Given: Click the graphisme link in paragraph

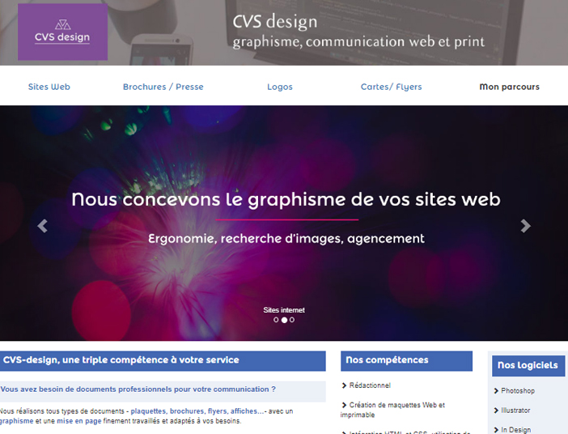Looking at the screenshot, I should tap(16, 421).
